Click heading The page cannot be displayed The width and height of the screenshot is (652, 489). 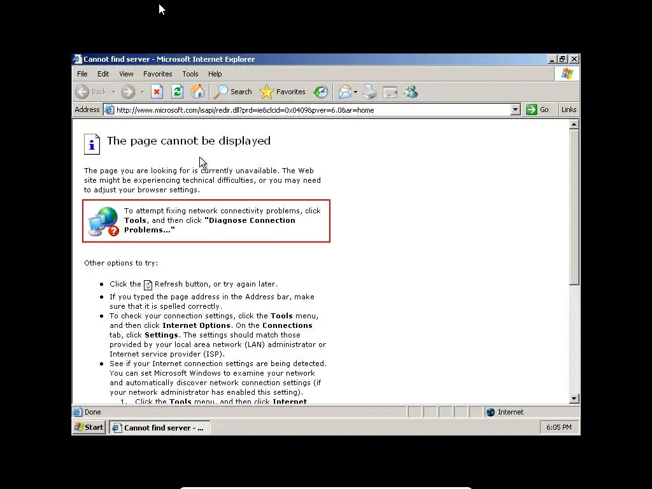[x=188, y=141]
